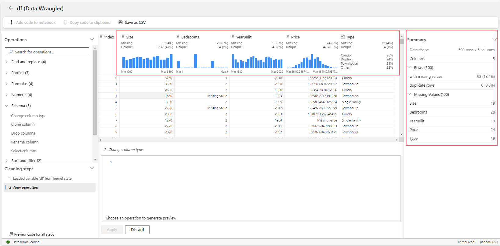Click the Discard button

click(x=137, y=230)
